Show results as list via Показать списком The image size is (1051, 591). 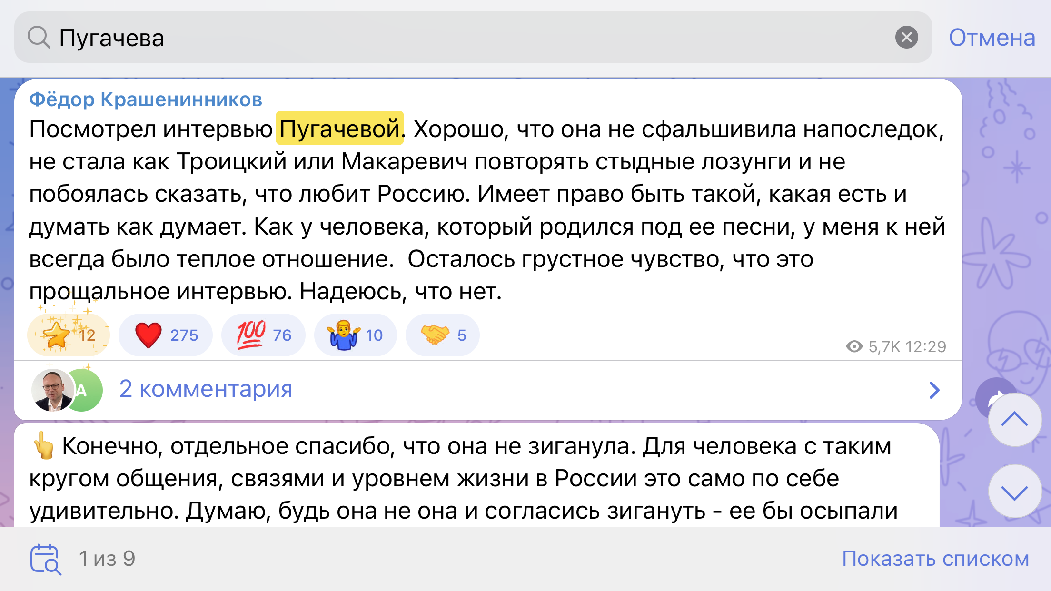[935, 559]
